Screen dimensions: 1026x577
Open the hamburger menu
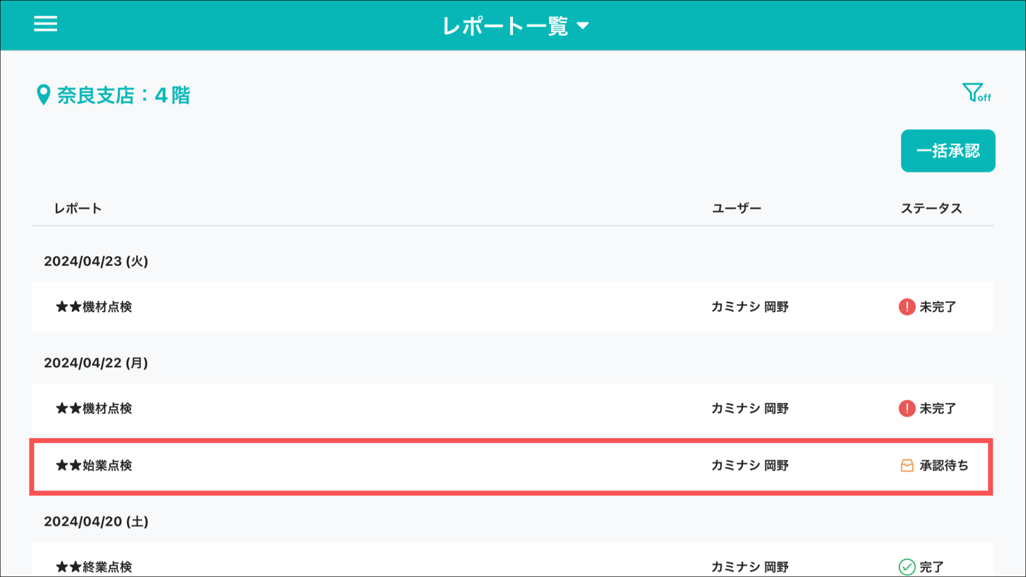[46, 24]
